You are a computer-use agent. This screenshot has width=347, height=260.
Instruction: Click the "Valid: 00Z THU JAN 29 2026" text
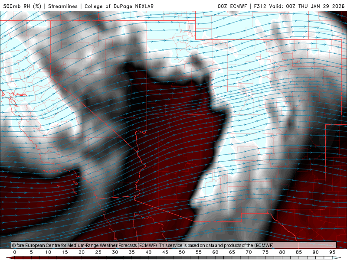pos(307,6)
